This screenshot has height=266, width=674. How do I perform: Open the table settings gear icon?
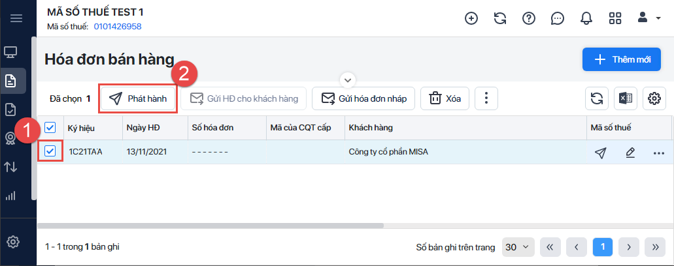coord(654,98)
